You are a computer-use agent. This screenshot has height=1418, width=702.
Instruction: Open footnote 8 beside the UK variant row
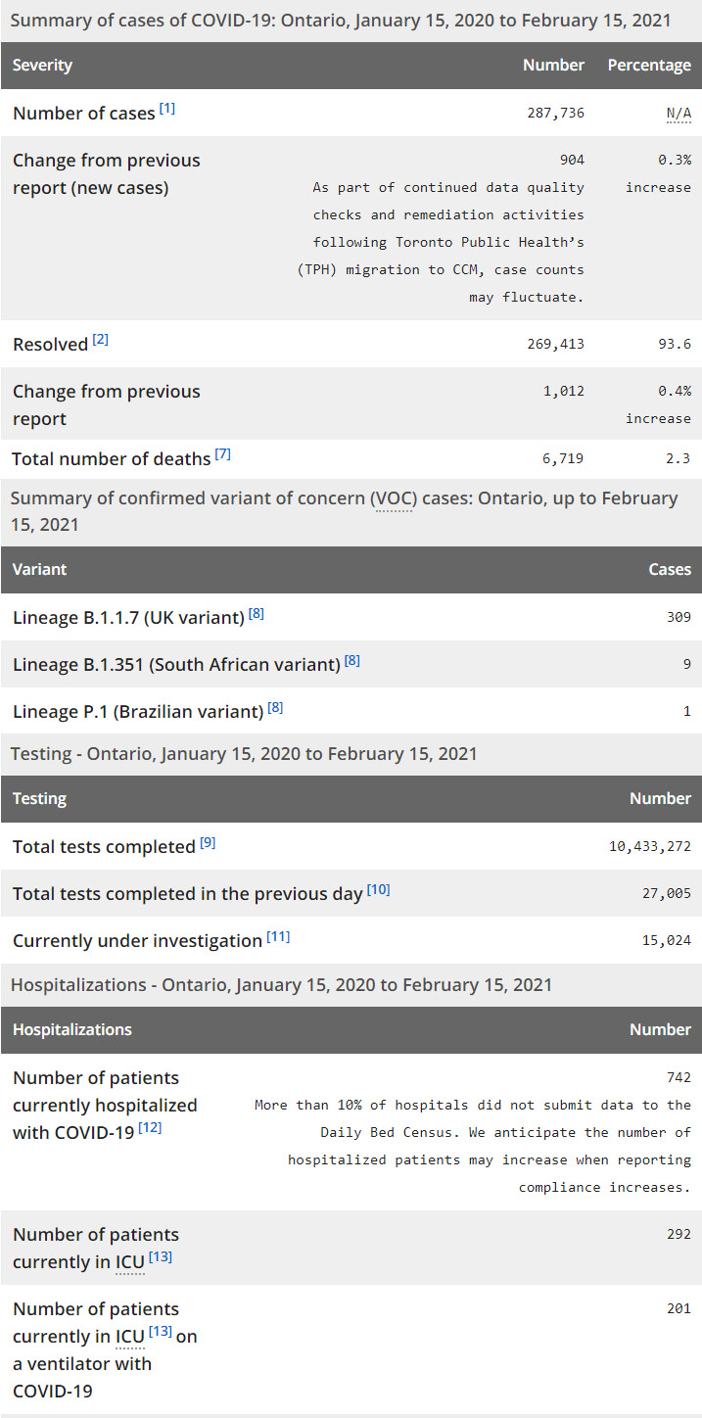pyautogui.click(x=257, y=614)
